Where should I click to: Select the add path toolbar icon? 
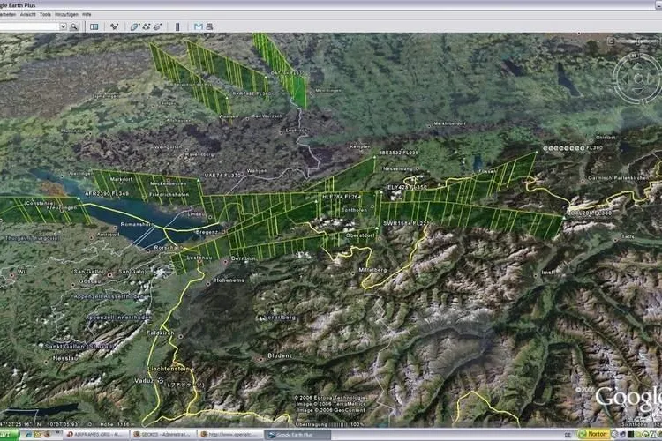point(146,26)
